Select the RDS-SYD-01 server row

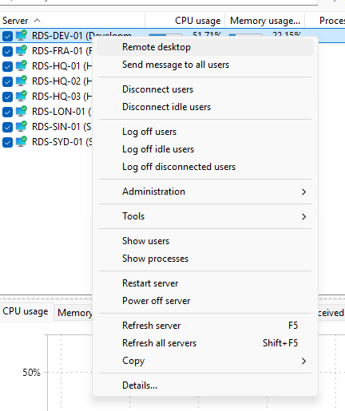(46, 141)
